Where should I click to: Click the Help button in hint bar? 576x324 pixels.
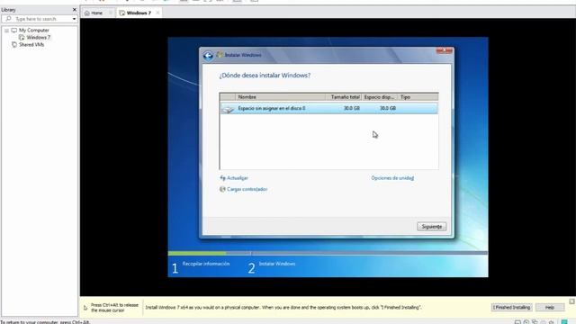tap(550, 308)
